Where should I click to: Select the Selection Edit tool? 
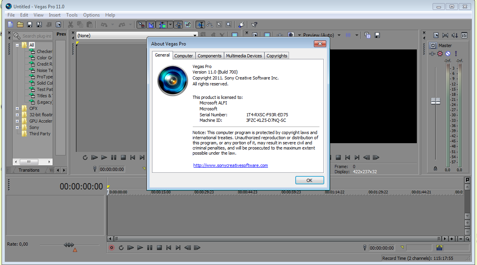pos(219,25)
